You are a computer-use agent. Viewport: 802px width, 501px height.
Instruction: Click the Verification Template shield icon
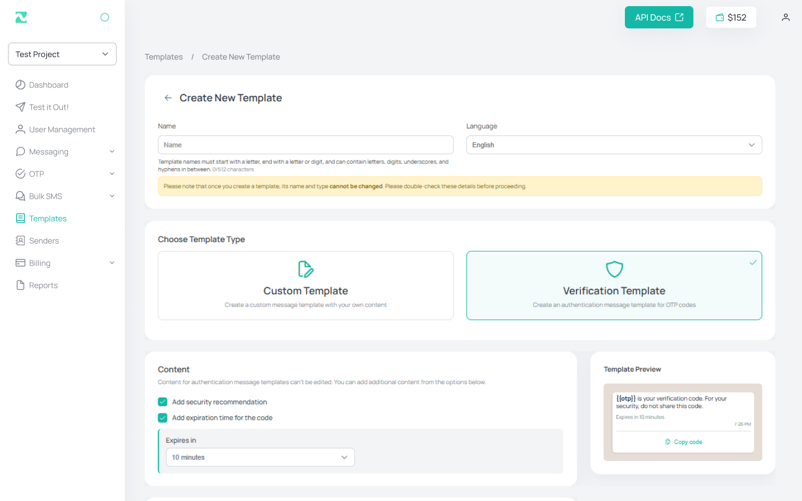[x=614, y=269]
